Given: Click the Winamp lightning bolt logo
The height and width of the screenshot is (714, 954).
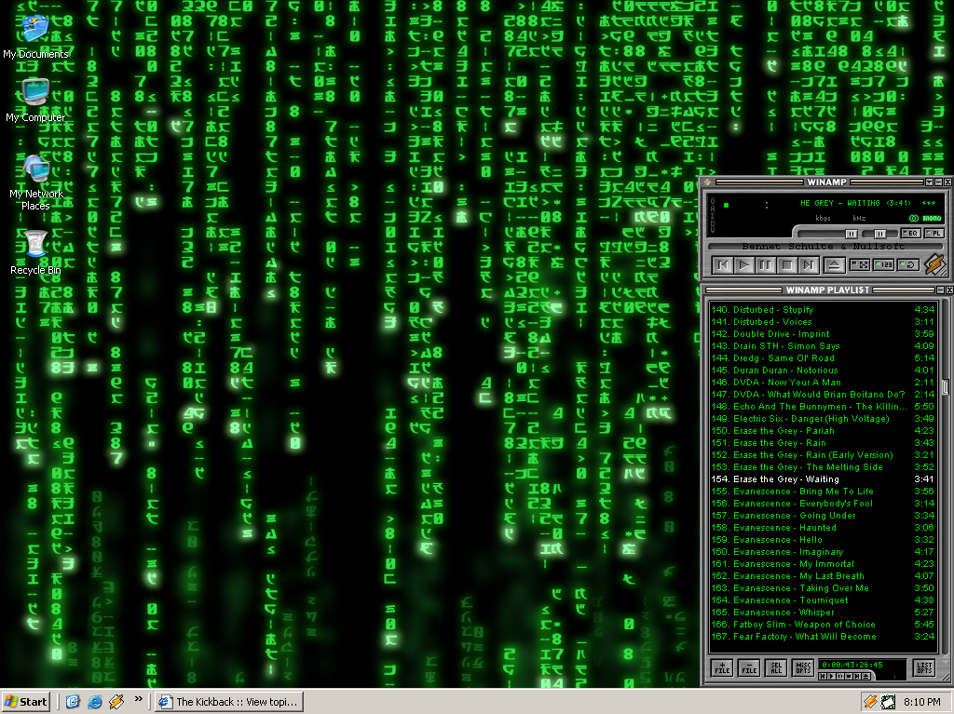Looking at the screenshot, I should [935, 264].
